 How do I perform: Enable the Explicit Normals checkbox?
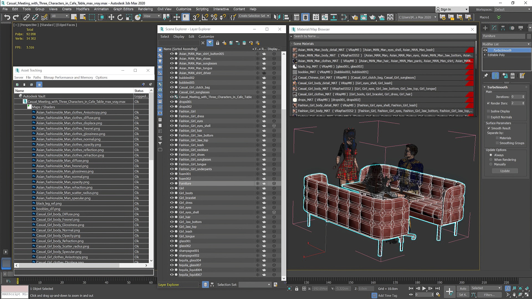[488, 117]
